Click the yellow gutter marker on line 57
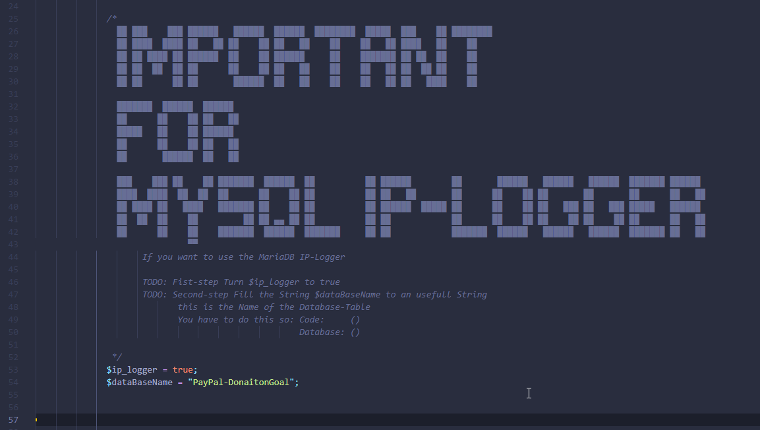The width and height of the screenshot is (760, 430). pos(36,419)
